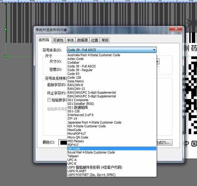Pick EAN/JAN/UPC 2-digit Supplemental

coord(112,93)
